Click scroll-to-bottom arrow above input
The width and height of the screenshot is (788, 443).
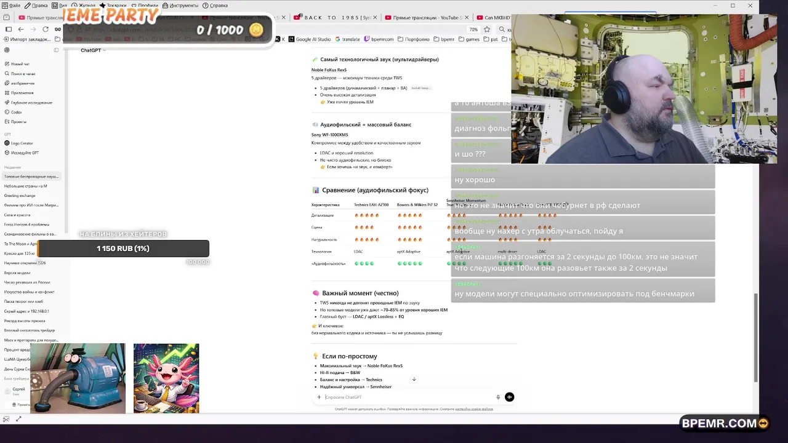coord(414,379)
